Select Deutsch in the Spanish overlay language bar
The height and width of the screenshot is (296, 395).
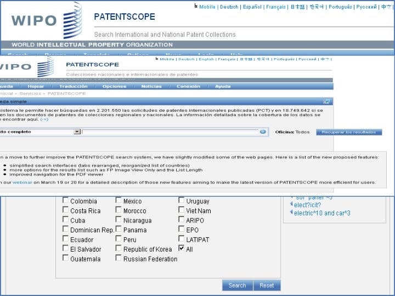[x=187, y=59]
